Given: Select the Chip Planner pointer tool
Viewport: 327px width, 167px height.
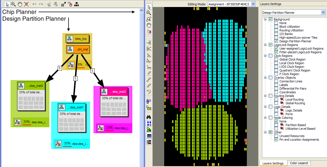Looking at the screenshot, I should (x=149, y=7).
